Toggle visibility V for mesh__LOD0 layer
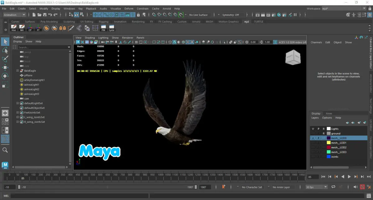Viewport: 373px width, 200px height. (x=313, y=138)
